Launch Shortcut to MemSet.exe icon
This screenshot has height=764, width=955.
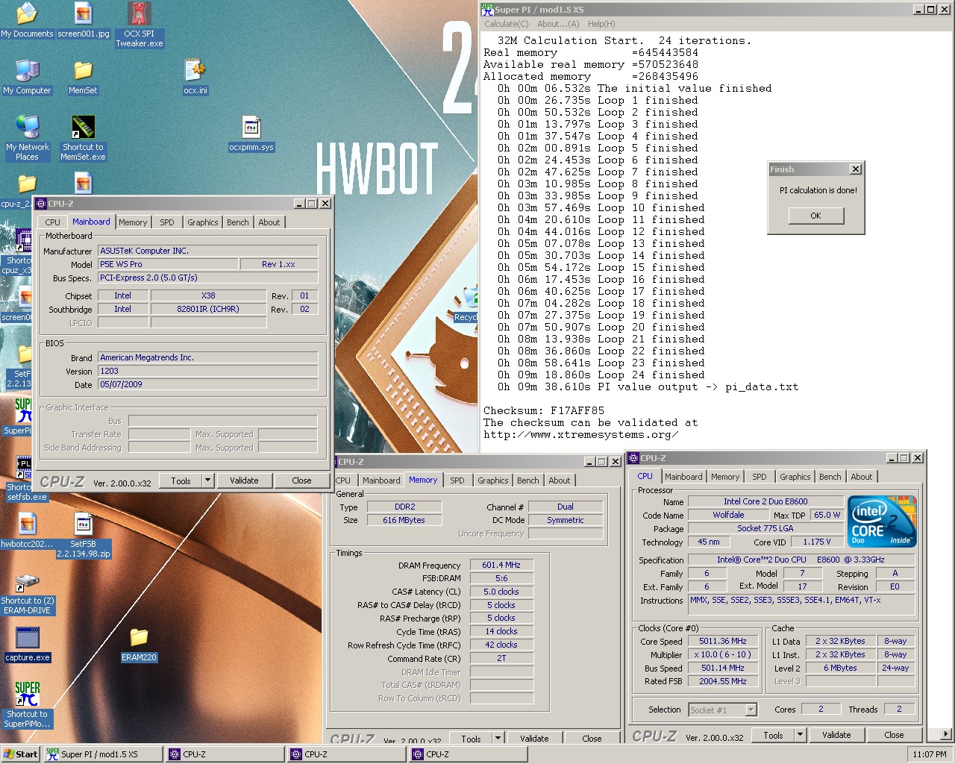84,138
